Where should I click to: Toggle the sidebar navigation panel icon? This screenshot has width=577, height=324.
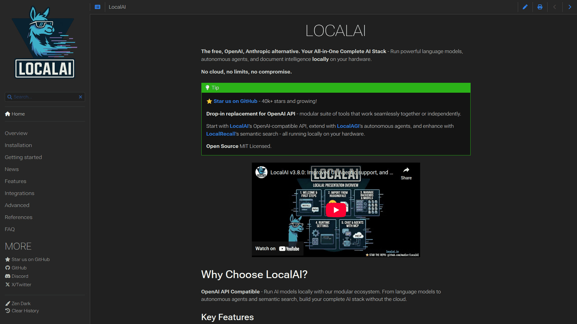tap(97, 7)
